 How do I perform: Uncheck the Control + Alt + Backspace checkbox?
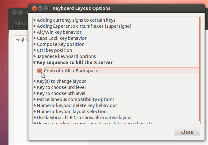point(40,71)
